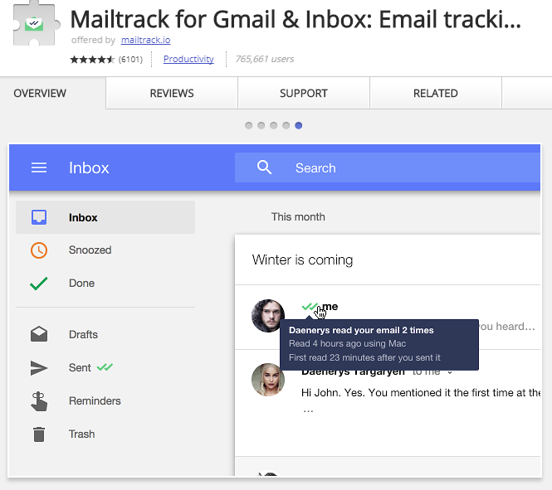Click the Drafts envelope icon
Image resolution: width=552 pixels, height=490 pixels.
[x=39, y=334]
